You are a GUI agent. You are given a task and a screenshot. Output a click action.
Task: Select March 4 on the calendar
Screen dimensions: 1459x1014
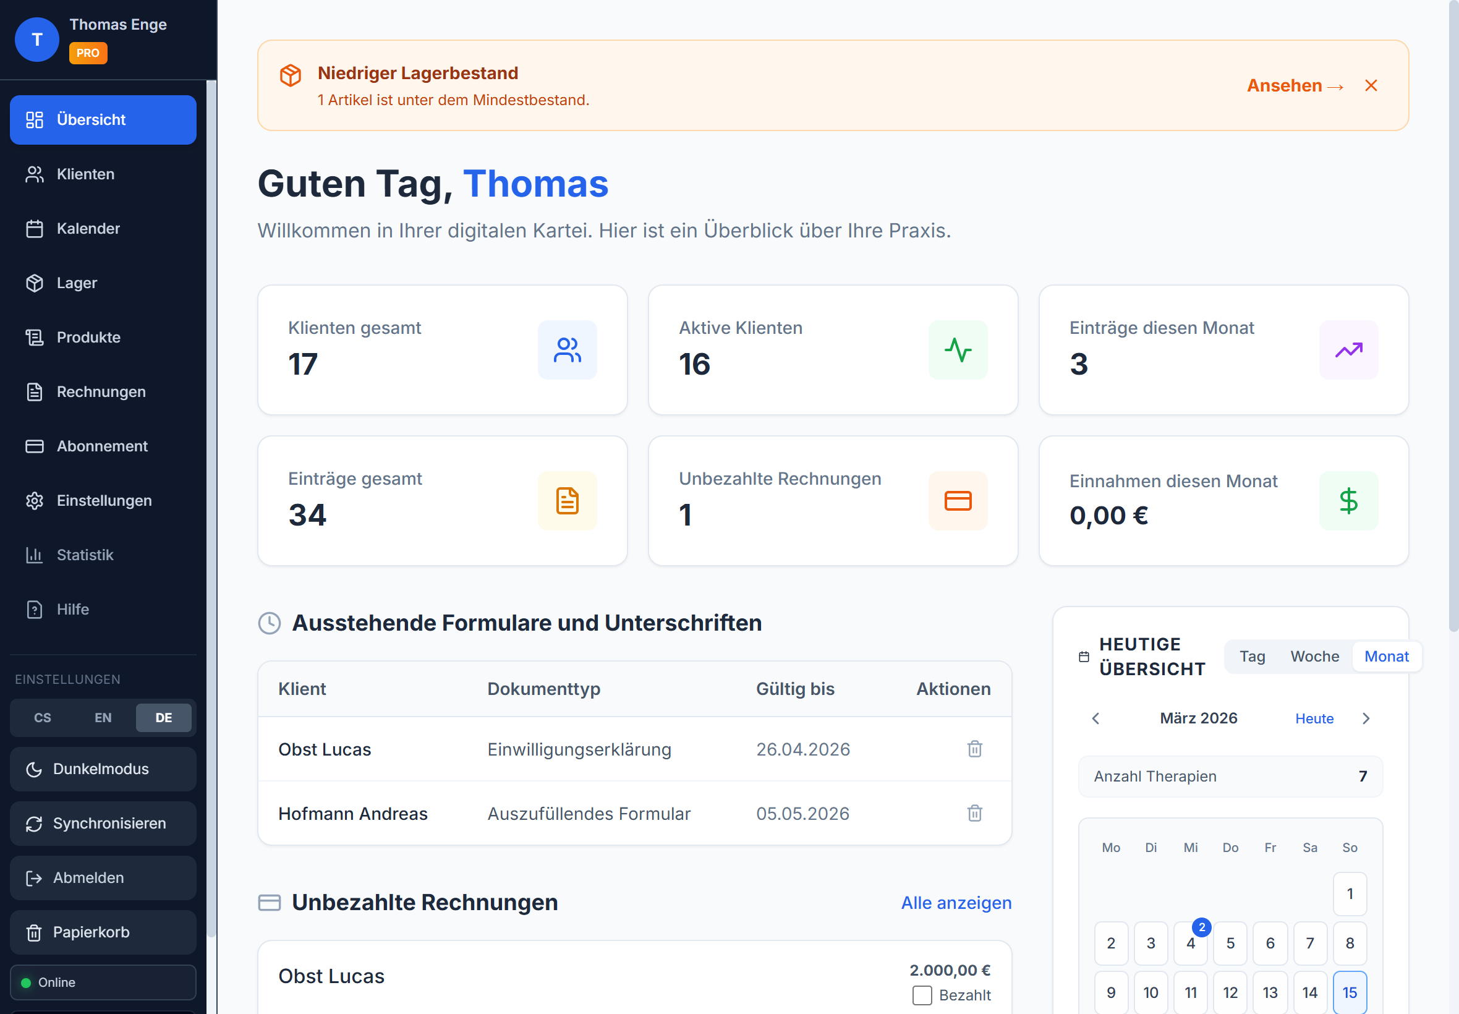point(1189,943)
